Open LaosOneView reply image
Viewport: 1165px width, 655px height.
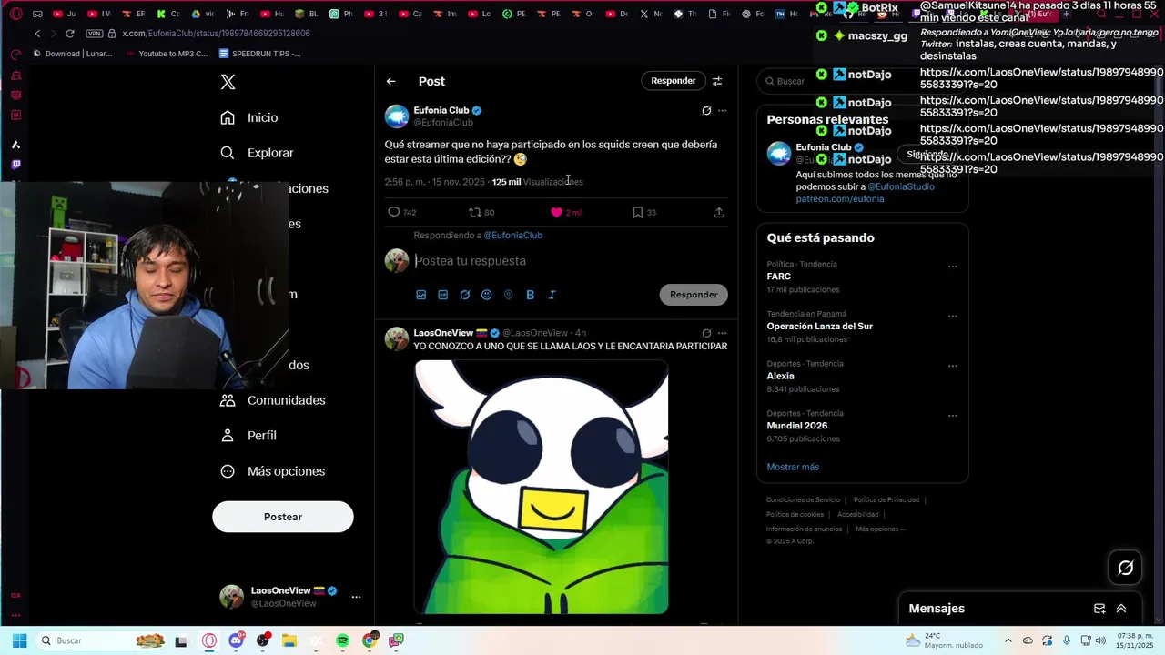542,487
